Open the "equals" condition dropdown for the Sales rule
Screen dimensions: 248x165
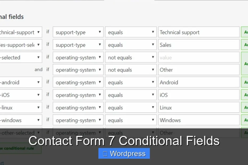pyautogui.click(x=131, y=45)
